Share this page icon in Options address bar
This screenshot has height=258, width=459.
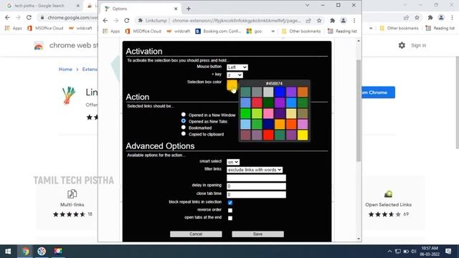click(x=308, y=21)
